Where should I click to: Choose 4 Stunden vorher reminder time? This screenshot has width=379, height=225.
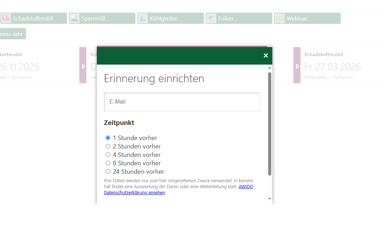click(108, 155)
